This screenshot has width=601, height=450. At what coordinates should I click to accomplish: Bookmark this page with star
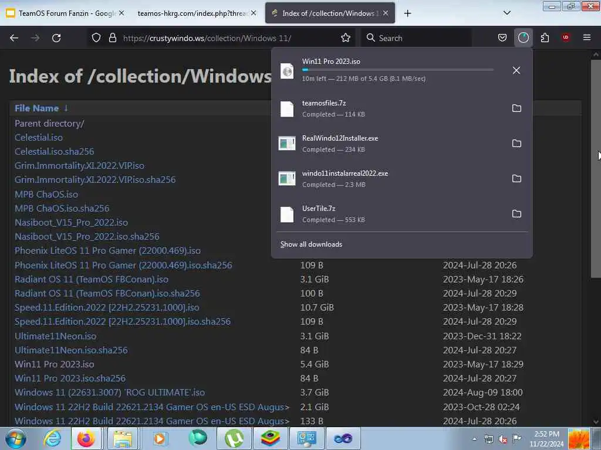pos(346,38)
